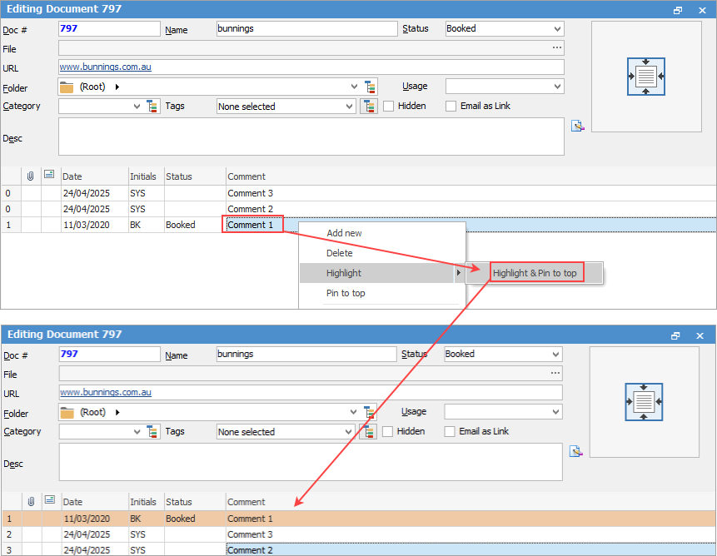This screenshot has height=556, width=717.
Task: Open the Folder tree picker icon in the upper dialog
Action: pos(371,87)
